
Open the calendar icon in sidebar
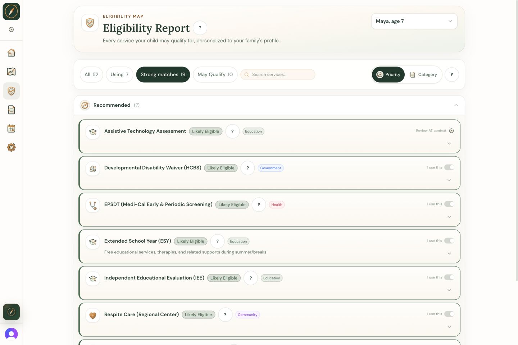click(11, 128)
